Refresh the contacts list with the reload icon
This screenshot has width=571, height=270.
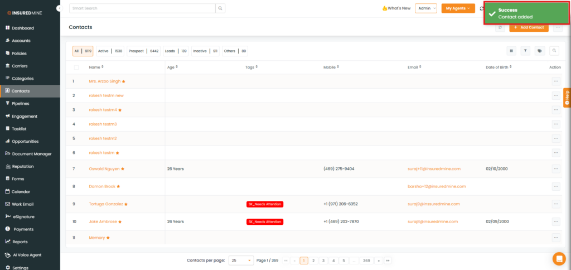pyautogui.click(x=500, y=27)
